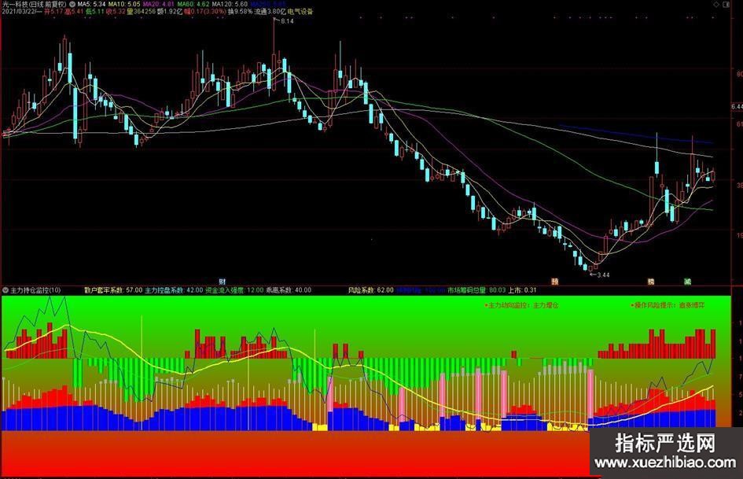Click the 操作风险提示 status text
The image size is (743, 479).
click(x=668, y=304)
